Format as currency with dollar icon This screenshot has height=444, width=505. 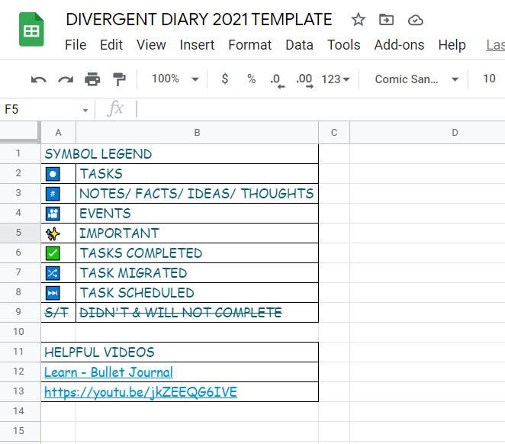pyautogui.click(x=225, y=79)
